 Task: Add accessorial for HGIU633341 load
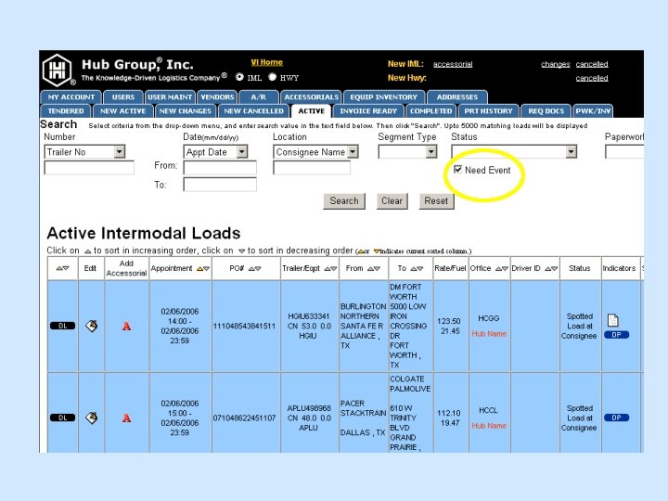coord(126,327)
